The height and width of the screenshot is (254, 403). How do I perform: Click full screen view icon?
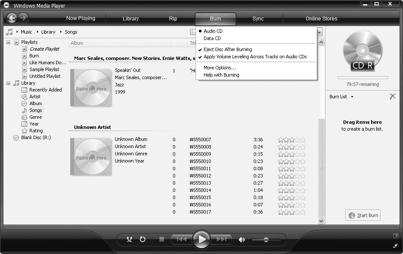click(x=395, y=236)
